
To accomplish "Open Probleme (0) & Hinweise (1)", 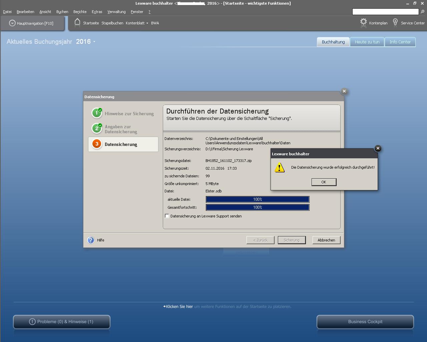I will pos(62,322).
